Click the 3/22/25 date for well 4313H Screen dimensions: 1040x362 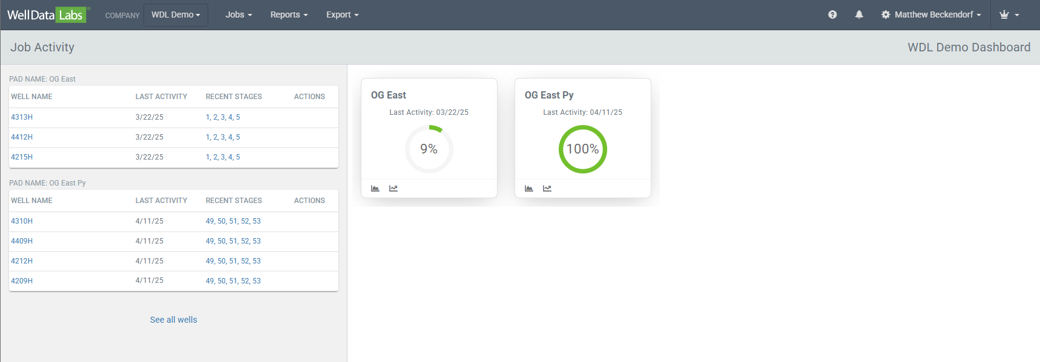click(150, 117)
